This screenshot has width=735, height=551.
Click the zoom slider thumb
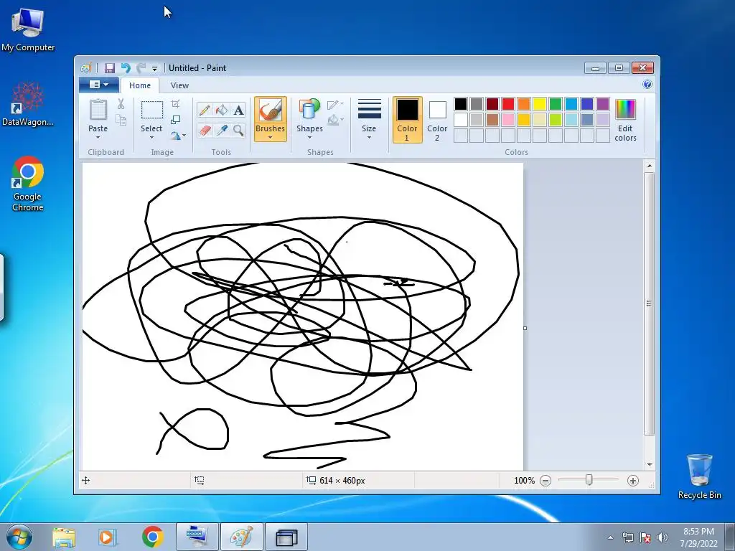pyautogui.click(x=589, y=480)
